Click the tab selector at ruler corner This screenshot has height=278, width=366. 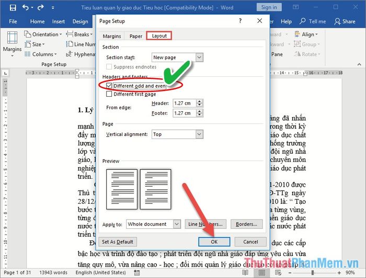click(x=6, y=73)
